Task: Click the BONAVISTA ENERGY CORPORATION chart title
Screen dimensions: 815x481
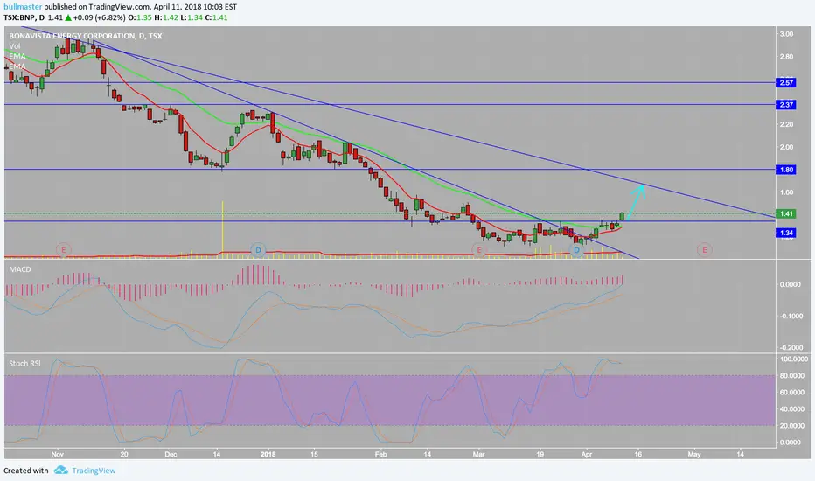Action: point(85,36)
